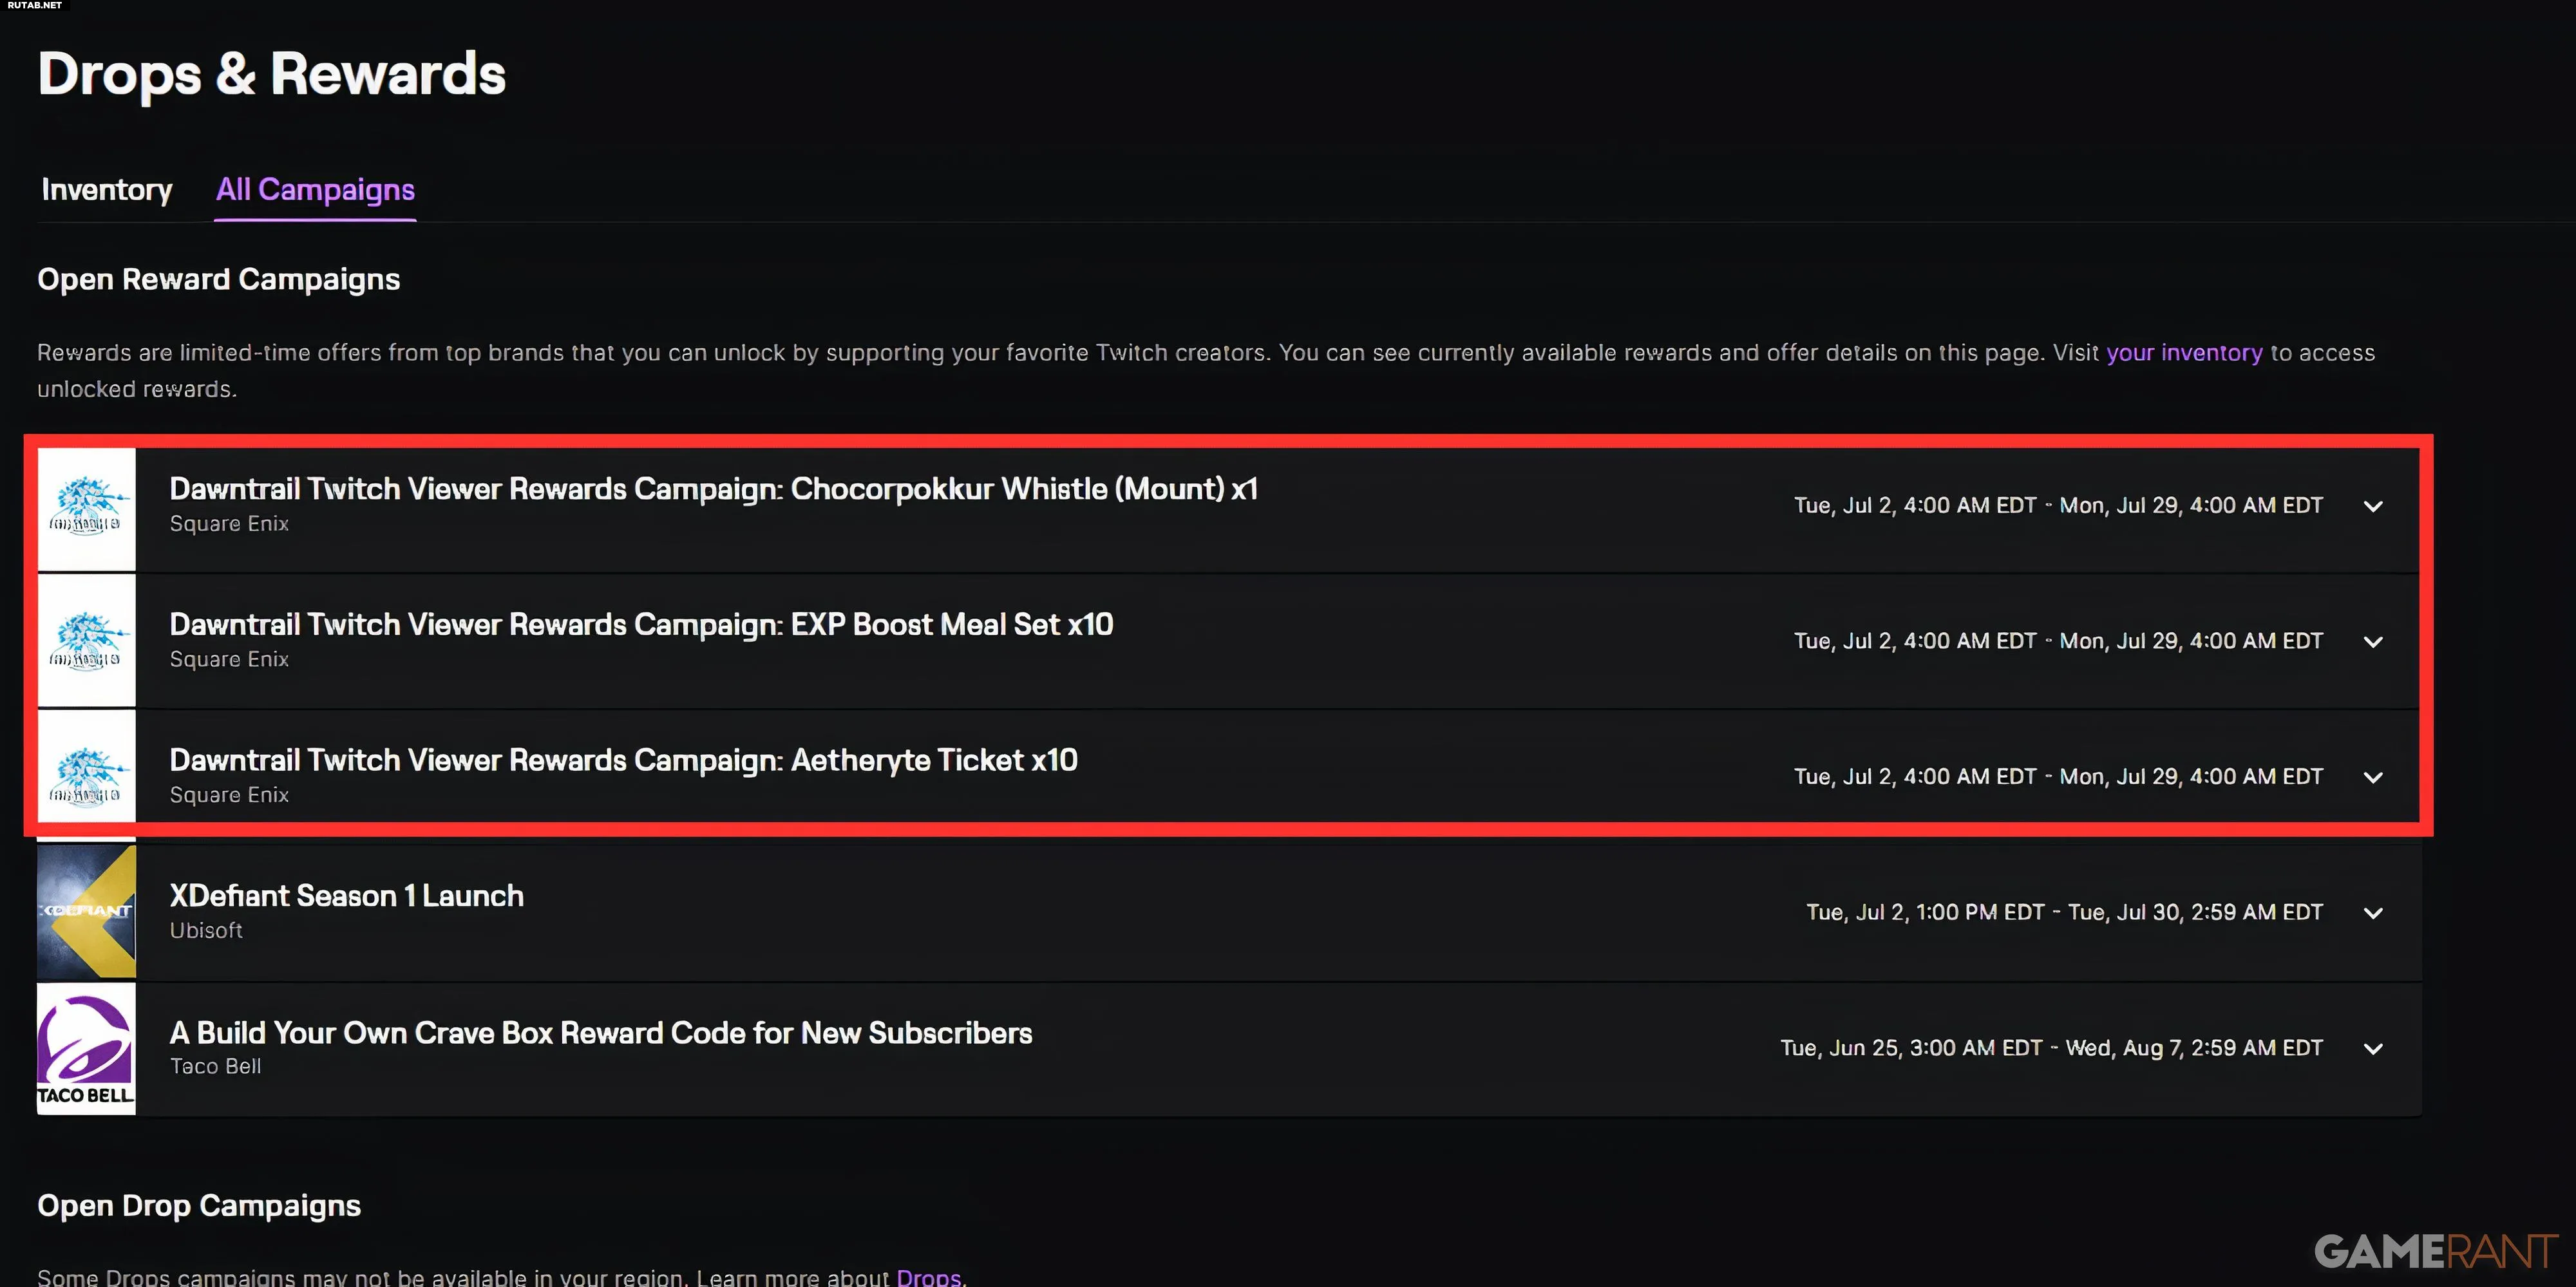Image resolution: width=2576 pixels, height=1287 pixels.
Task: Click the EXP Boost Meal Set campaign icon
Action: tap(87, 641)
